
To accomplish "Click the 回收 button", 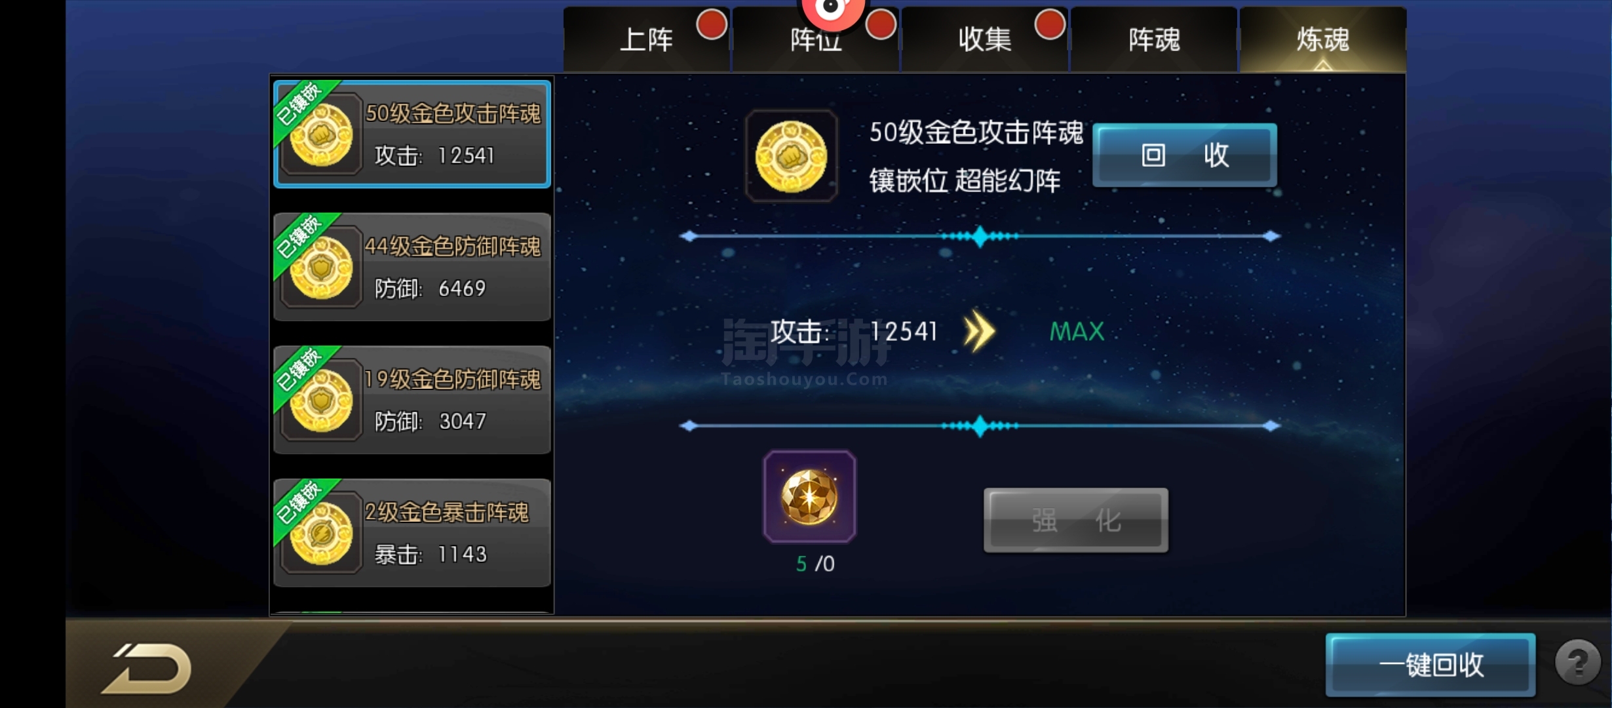I will [1185, 155].
